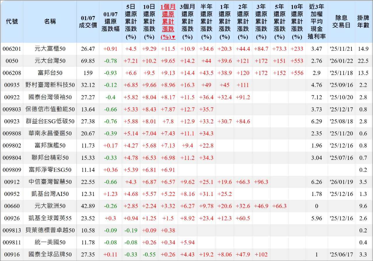
Task: Select the 群益台ESG低碳50 name cell
Action: pyautogui.click(x=50, y=122)
